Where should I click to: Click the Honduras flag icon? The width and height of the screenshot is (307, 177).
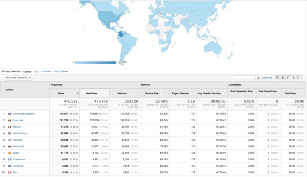click(10, 166)
